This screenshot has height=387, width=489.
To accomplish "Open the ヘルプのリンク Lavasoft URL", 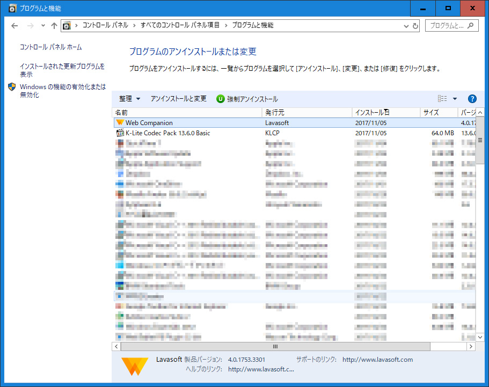I will [261, 369].
